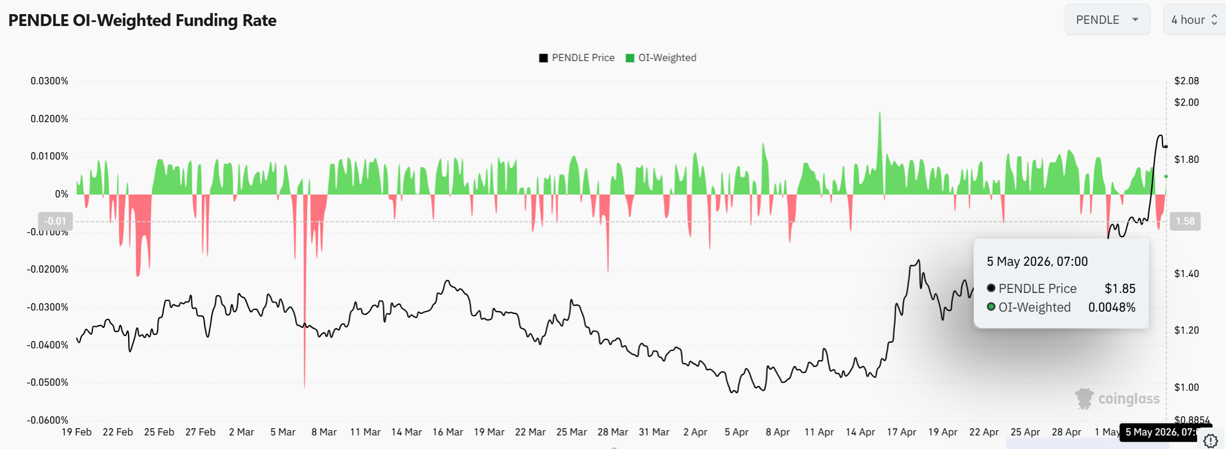This screenshot has width=1226, height=449.
Task: Click the 2 Apr date label
Action: [695, 432]
